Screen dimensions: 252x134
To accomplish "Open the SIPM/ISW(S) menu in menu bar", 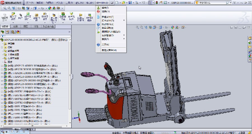I will click(x=102, y=3).
